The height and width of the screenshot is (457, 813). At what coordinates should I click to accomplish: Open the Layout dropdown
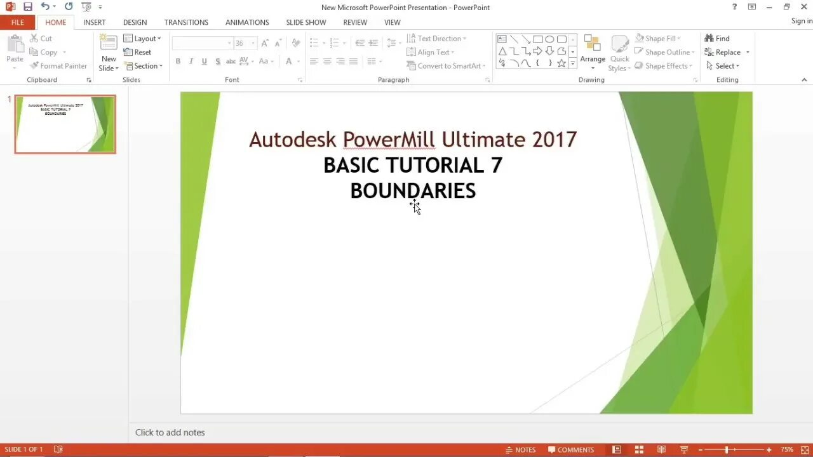(x=142, y=38)
